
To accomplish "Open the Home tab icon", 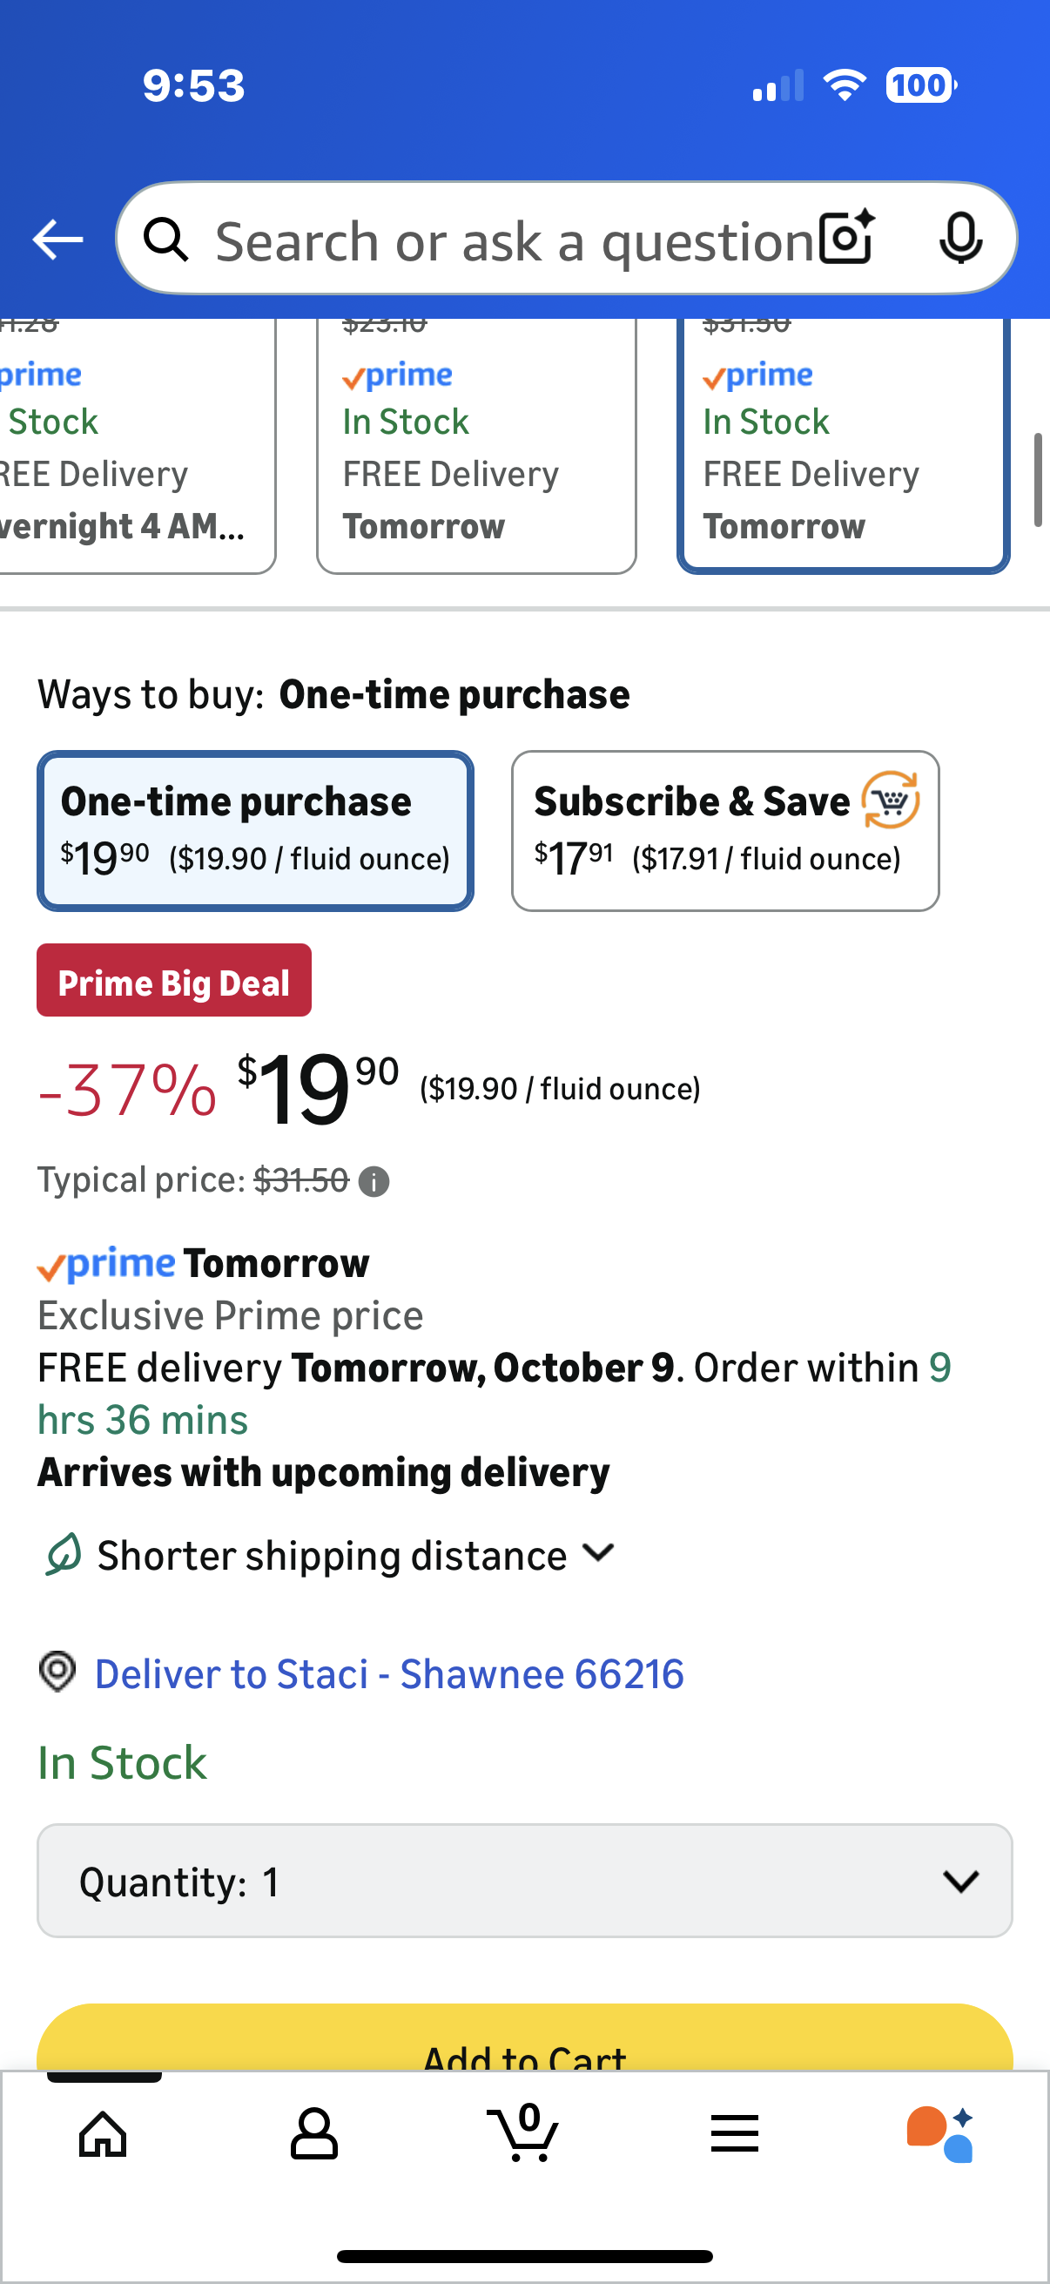I will pos(104,2133).
